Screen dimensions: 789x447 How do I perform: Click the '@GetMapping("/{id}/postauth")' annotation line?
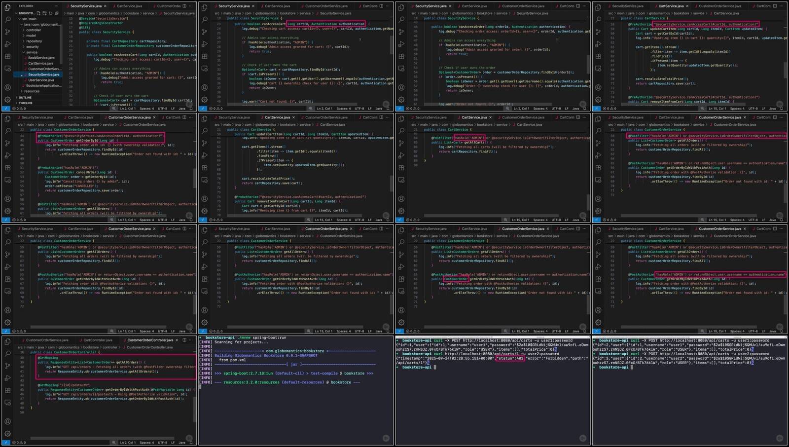tap(64, 385)
